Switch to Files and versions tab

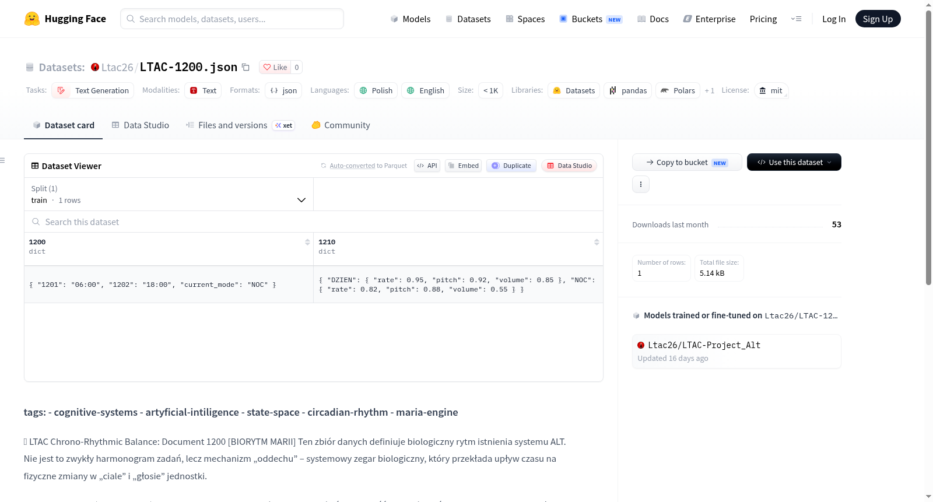pos(240,125)
